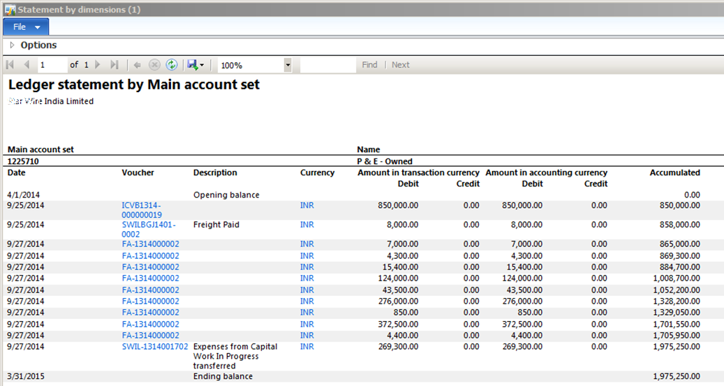This screenshot has width=724, height=386.
Task: Open FA-1314000002 voucher with 124,000.00 debit
Action: click(x=151, y=279)
